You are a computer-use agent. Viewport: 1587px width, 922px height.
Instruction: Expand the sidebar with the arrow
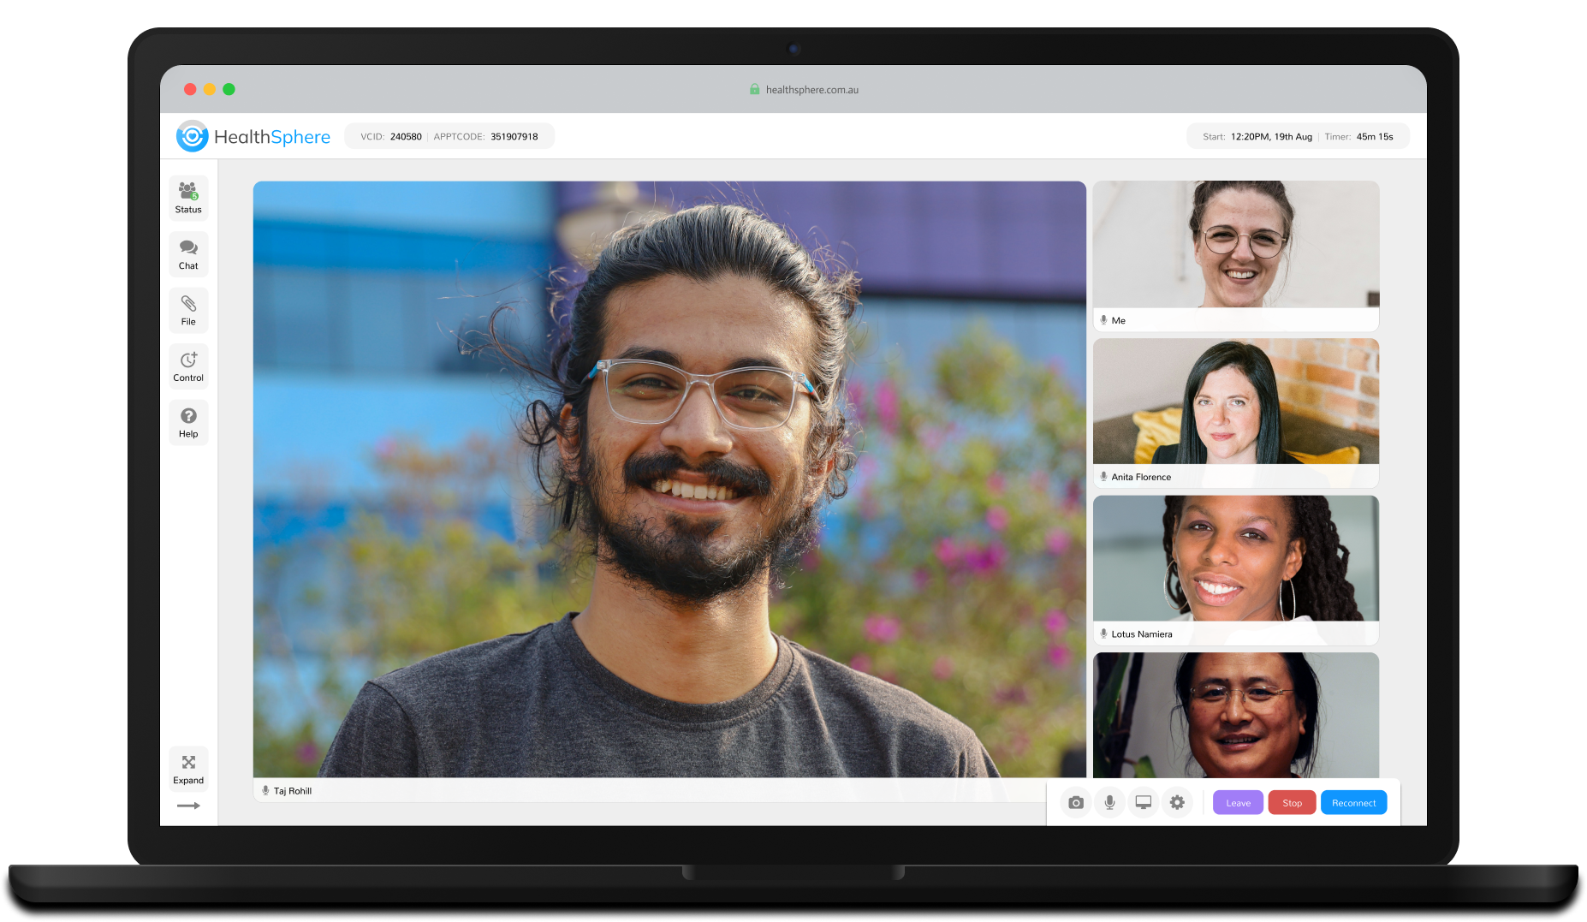pos(188,806)
